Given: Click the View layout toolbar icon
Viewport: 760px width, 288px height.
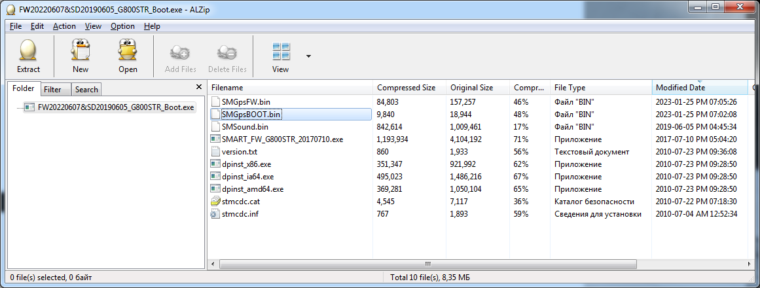Looking at the screenshot, I should pos(281,50).
